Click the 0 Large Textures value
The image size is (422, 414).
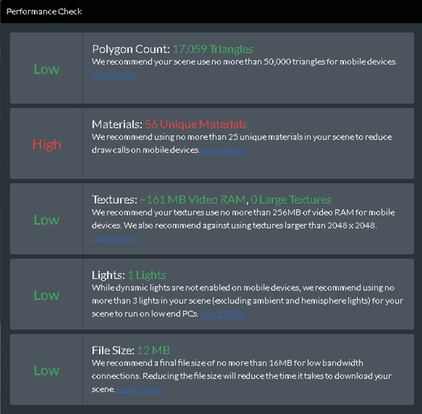point(291,200)
